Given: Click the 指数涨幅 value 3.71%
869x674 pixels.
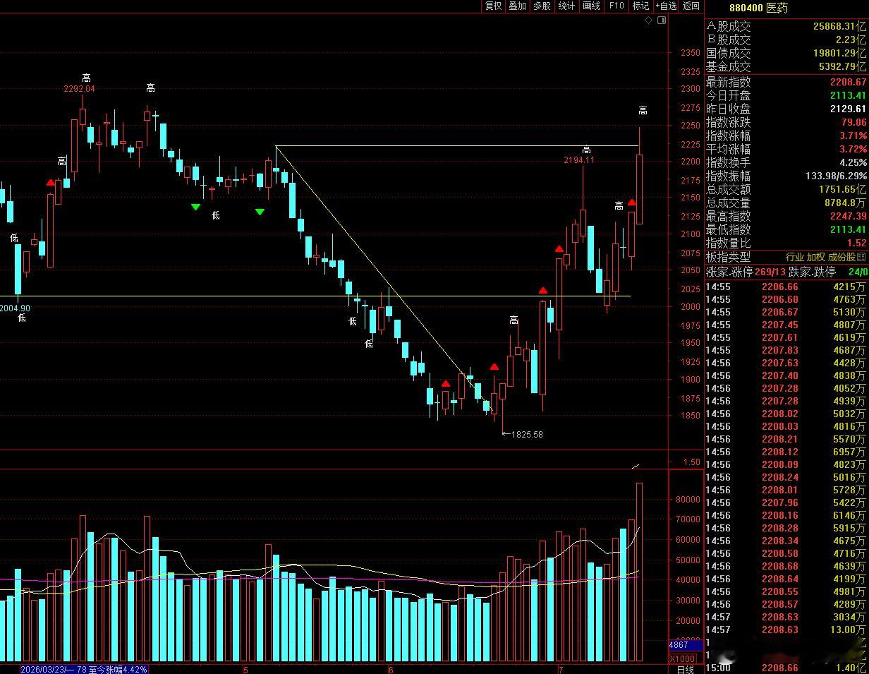Looking at the screenshot, I should (853, 136).
